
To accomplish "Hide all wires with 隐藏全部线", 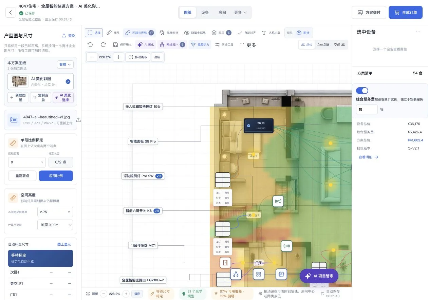I will pyautogui.click(x=196, y=33).
